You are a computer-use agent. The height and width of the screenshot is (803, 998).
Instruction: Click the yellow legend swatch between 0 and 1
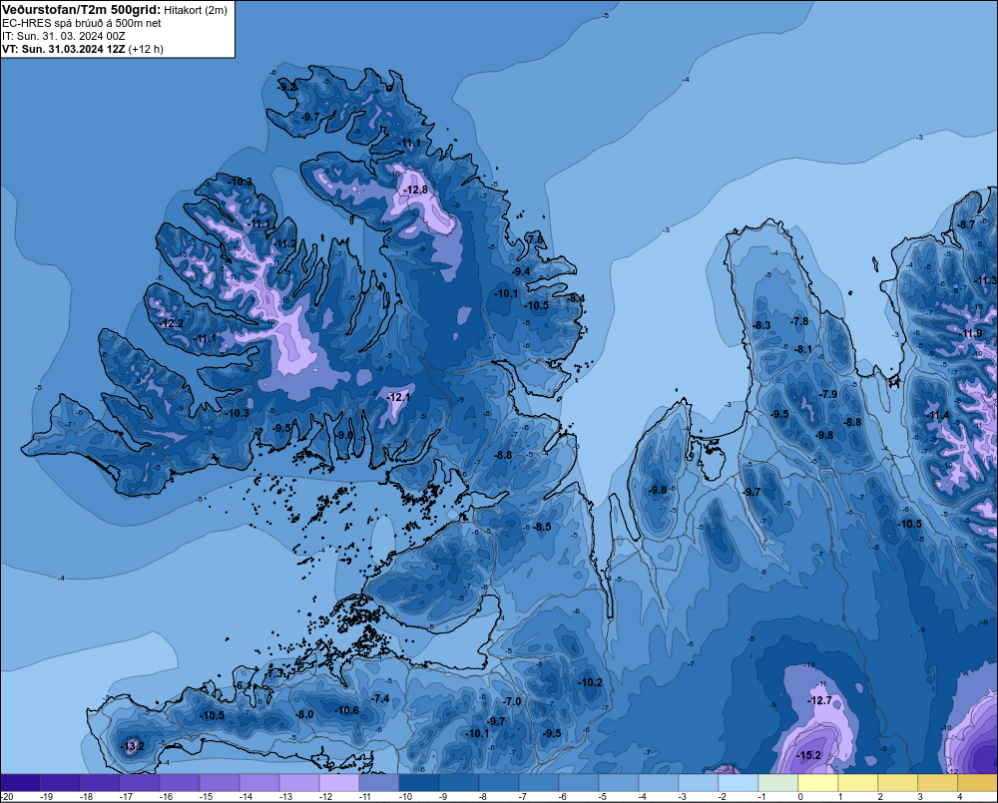click(x=818, y=782)
